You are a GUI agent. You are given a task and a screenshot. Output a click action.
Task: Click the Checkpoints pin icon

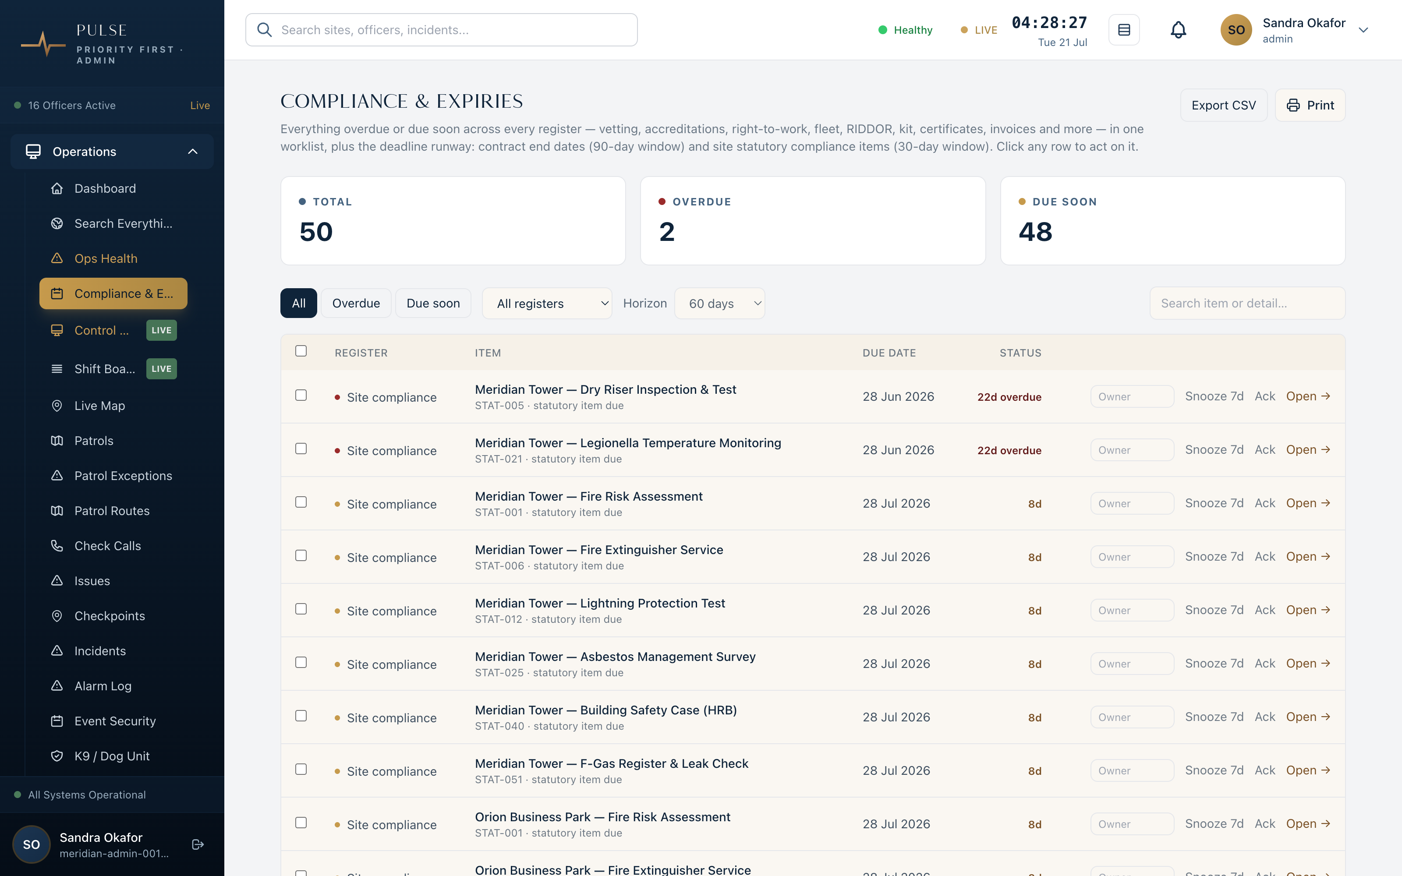tap(57, 616)
